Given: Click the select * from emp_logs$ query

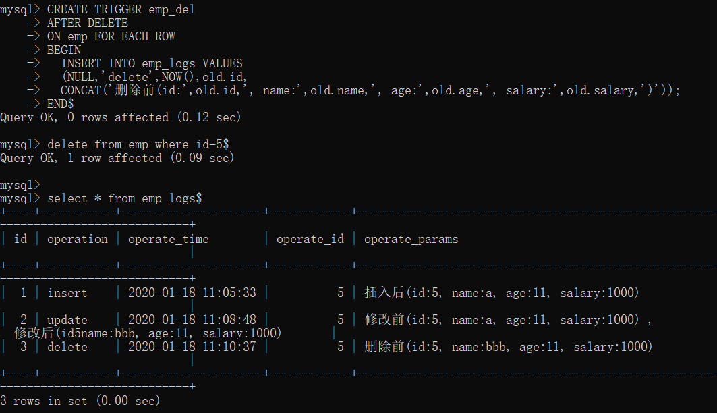Looking at the screenshot, I should pyautogui.click(x=124, y=198).
